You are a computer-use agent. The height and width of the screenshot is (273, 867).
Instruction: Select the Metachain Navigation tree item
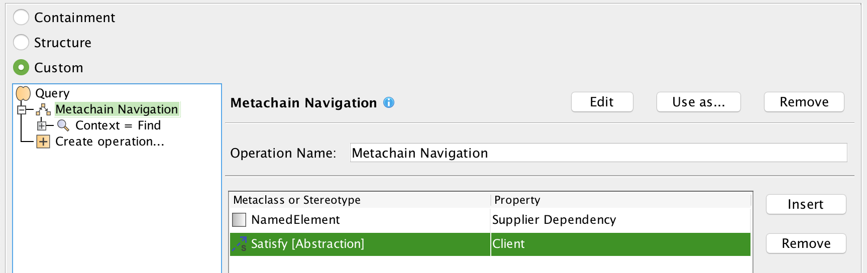pos(117,109)
